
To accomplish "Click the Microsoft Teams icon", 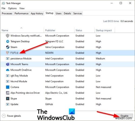I will [x=8, y=64].
